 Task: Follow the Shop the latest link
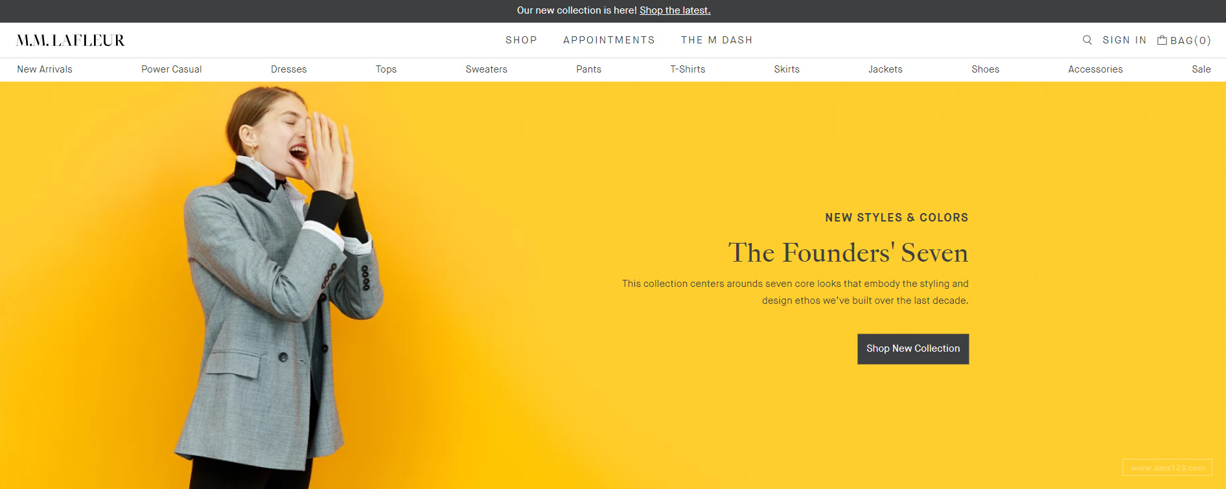tap(675, 10)
